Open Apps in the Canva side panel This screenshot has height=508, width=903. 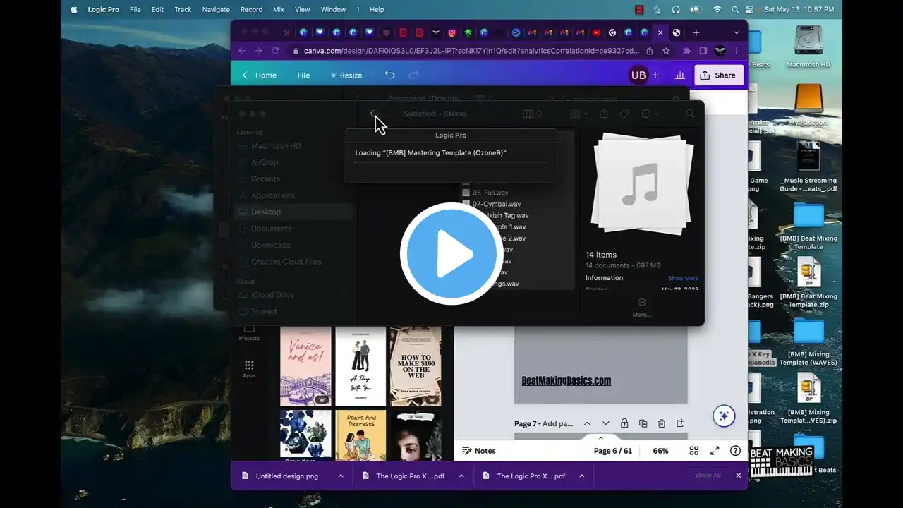coord(249,369)
